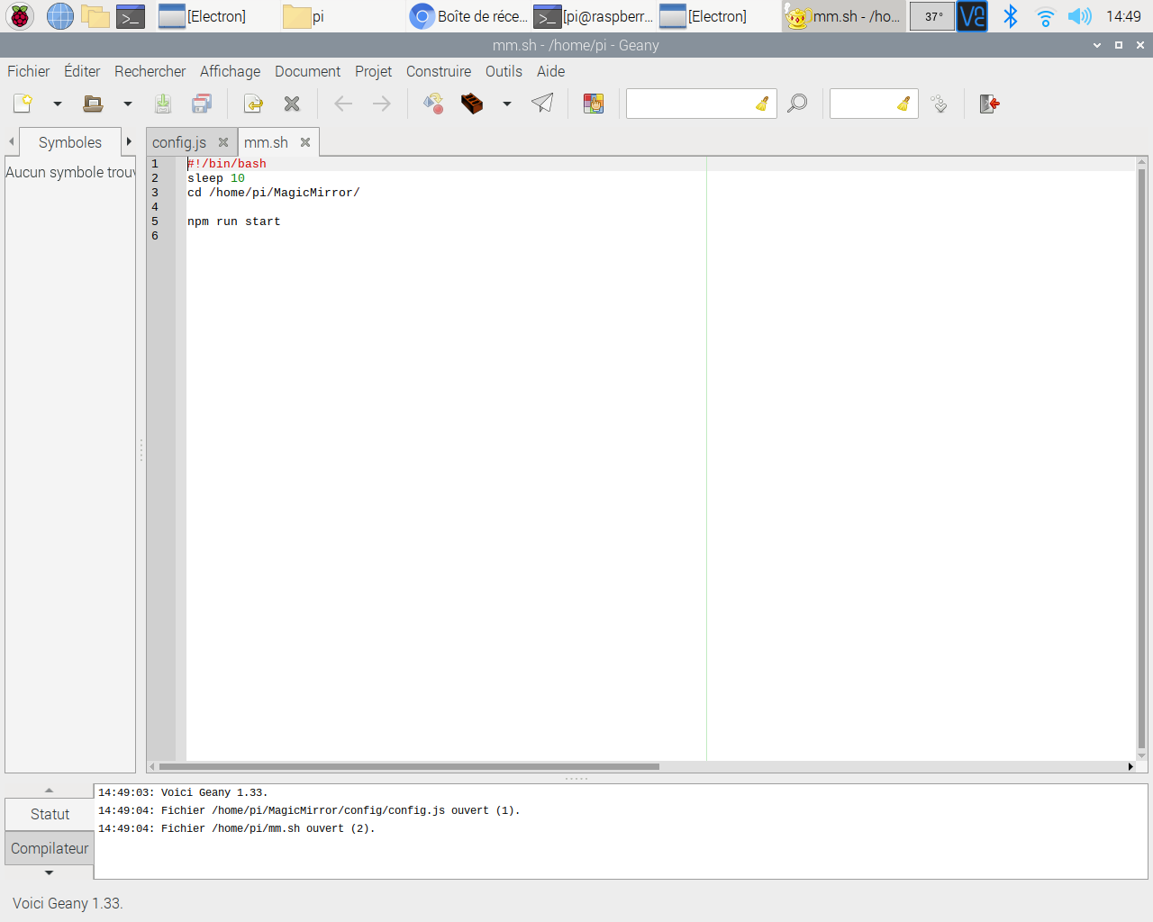Open the Rechercher menu

tap(150, 71)
